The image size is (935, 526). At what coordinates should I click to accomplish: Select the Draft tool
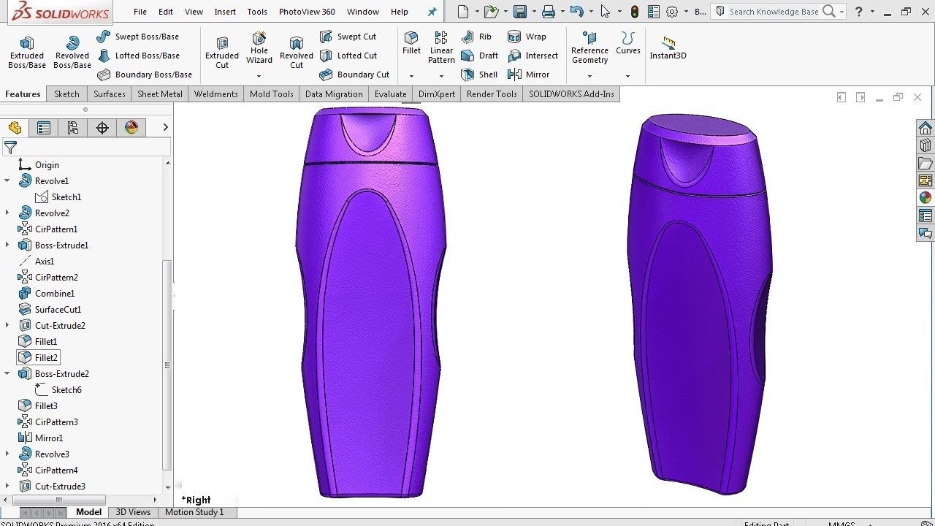click(x=480, y=56)
